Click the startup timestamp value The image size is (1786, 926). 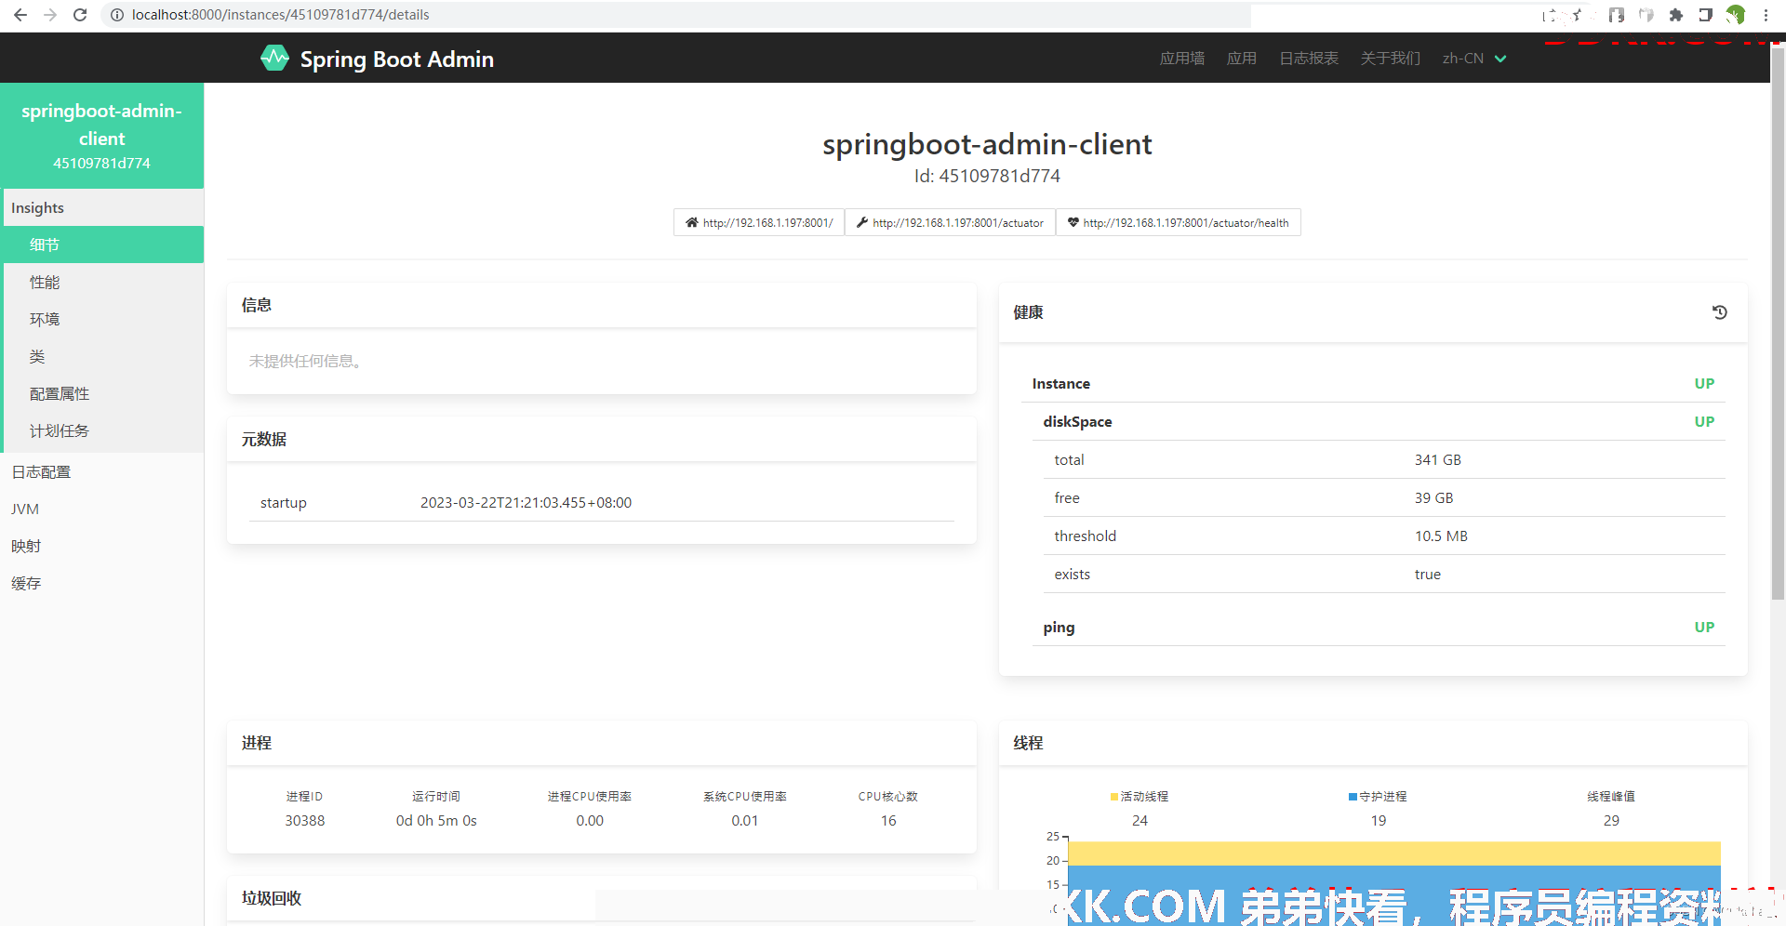pyautogui.click(x=526, y=502)
